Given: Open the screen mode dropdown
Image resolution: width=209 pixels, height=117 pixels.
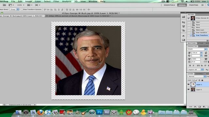Looking at the screenshot, I should coord(38,5).
